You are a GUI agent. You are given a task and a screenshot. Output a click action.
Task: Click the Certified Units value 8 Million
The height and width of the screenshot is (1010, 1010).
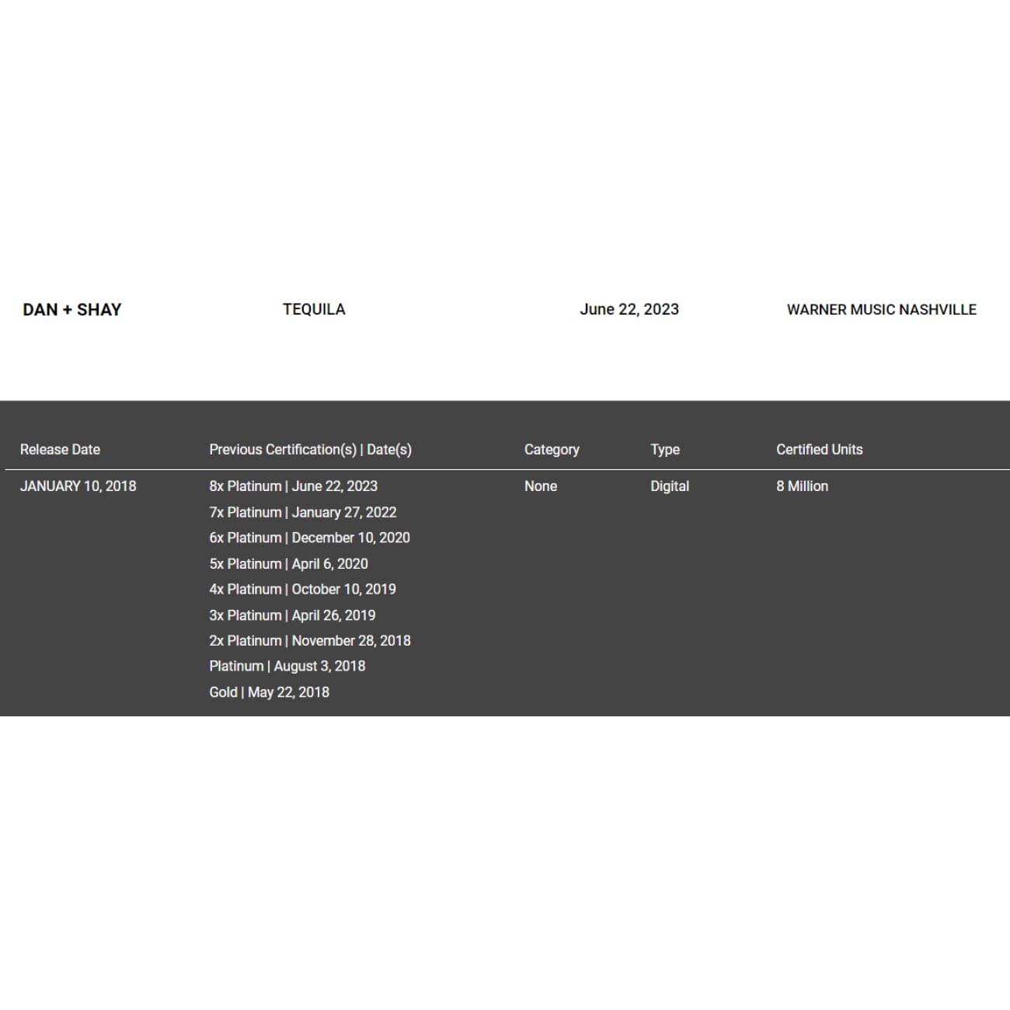(803, 486)
